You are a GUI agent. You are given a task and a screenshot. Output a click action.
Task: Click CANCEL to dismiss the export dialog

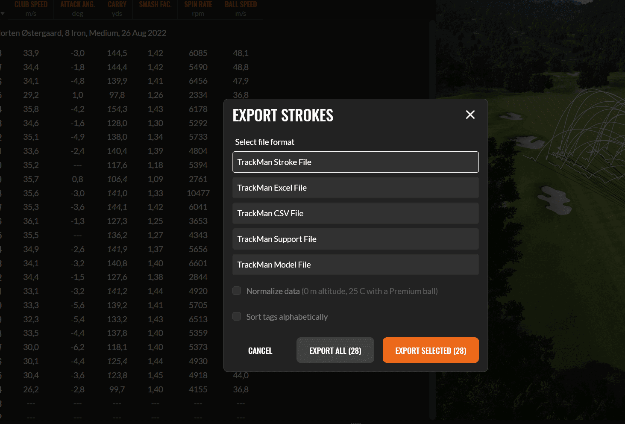[260, 350]
